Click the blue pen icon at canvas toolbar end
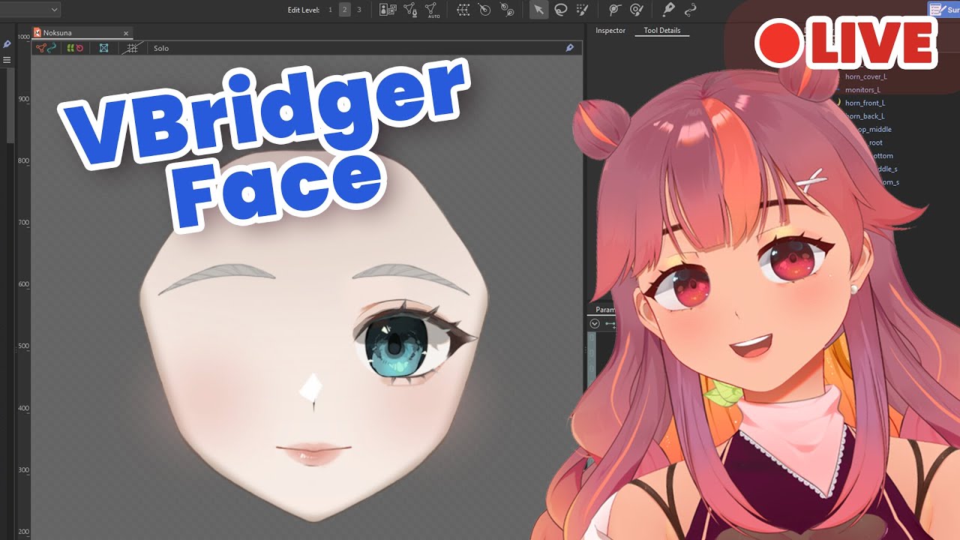 tap(570, 48)
